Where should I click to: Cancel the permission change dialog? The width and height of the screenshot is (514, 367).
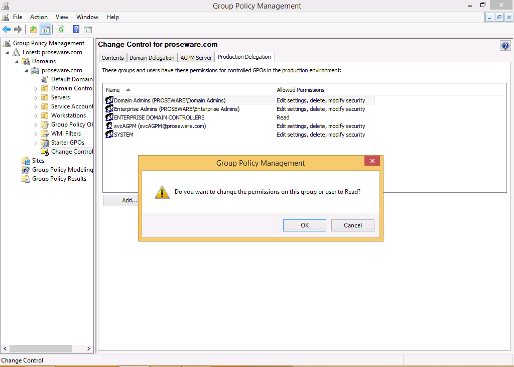coord(352,225)
